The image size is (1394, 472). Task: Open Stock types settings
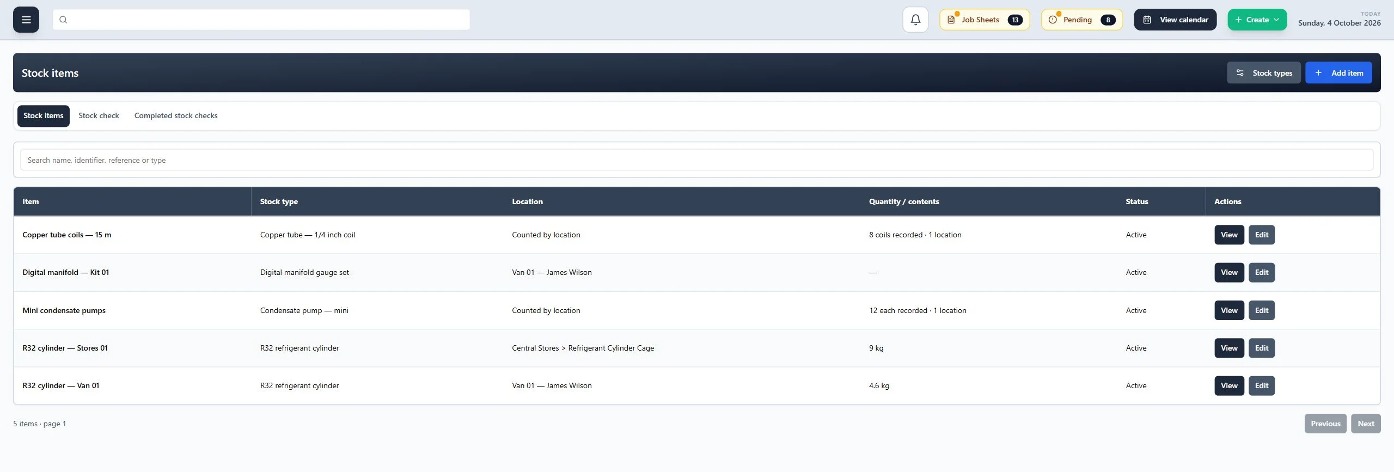click(1264, 73)
